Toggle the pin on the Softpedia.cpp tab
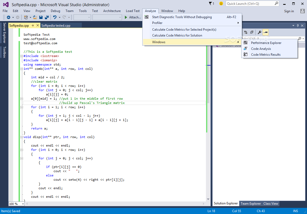Image resolution: width=307 pixels, height=214 pixels. click(x=33, y=25)
